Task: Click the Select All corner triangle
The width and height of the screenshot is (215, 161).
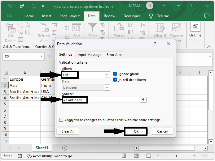Action: click(6, 73)
